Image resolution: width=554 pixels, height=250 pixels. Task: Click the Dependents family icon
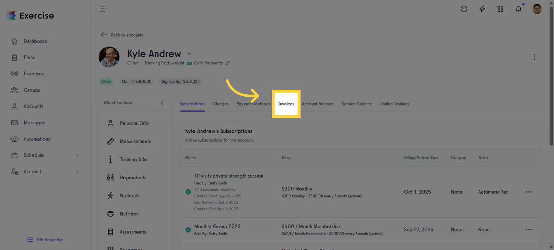pos(110,178)
